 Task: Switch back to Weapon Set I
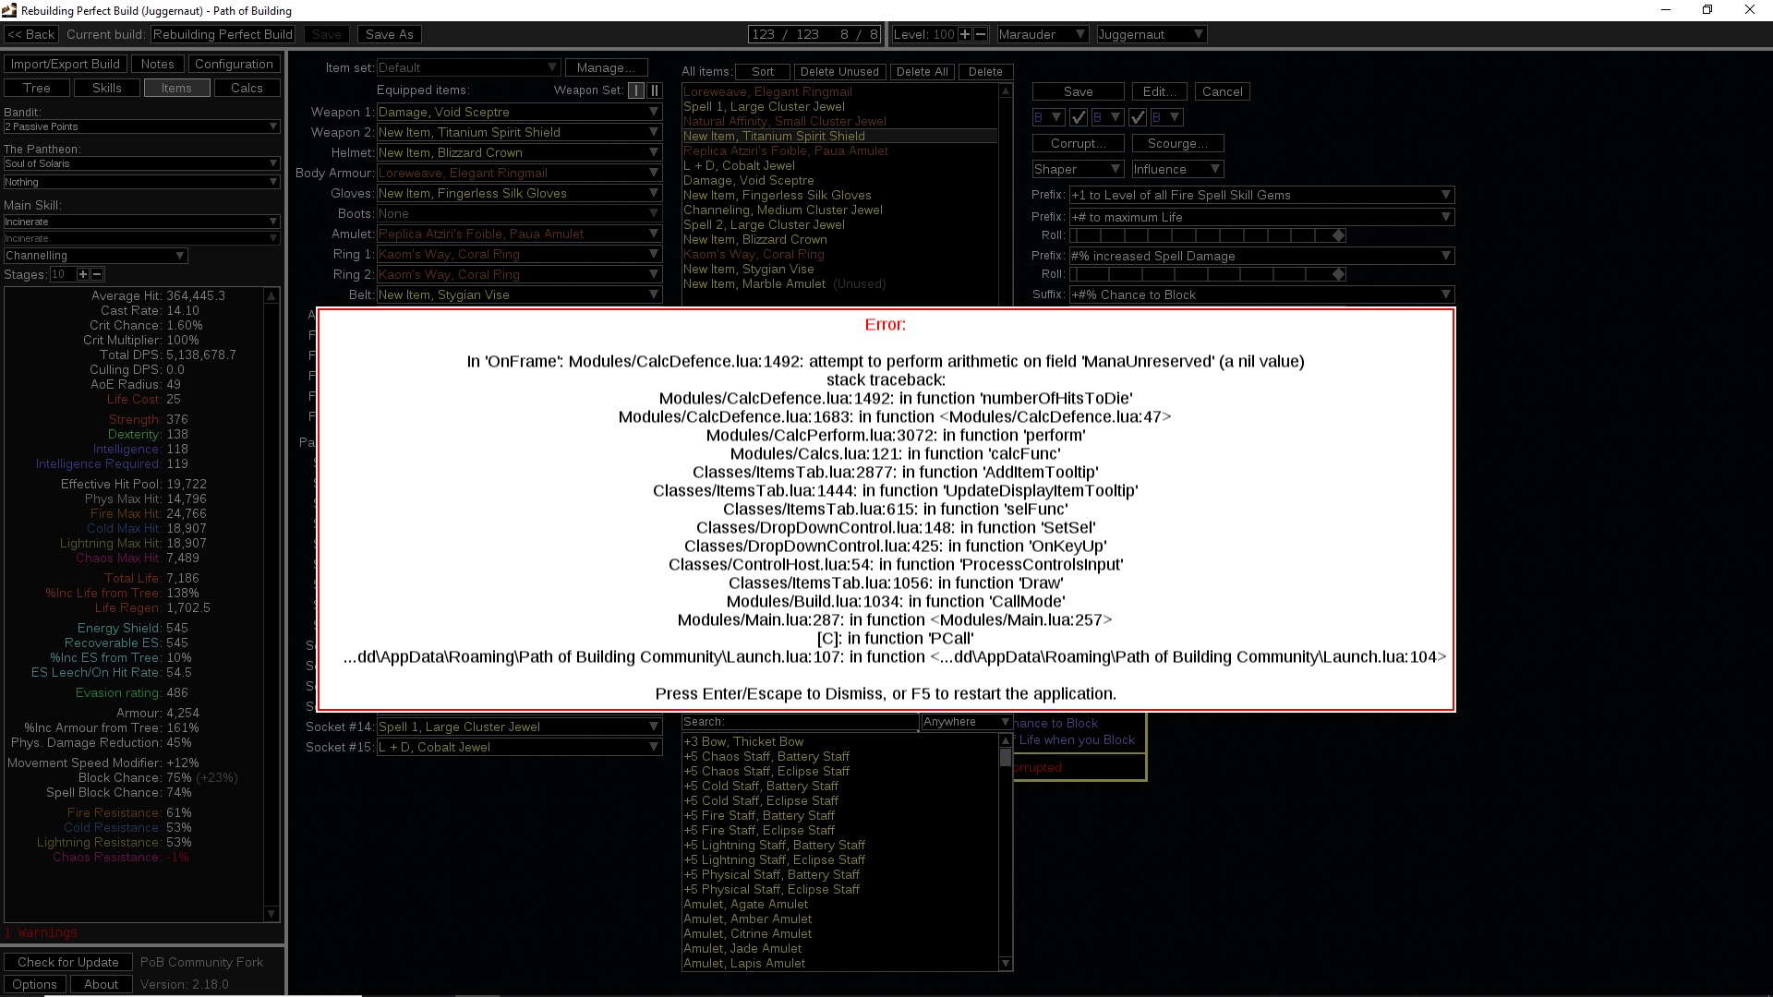(635, 91)
